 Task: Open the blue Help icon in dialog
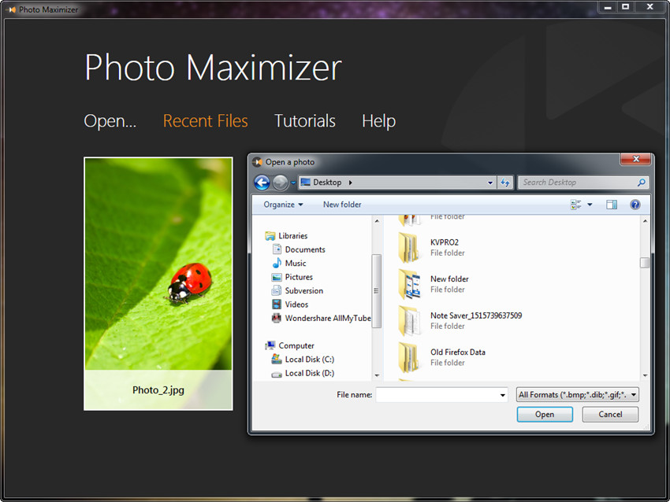[x=635, y=205]
